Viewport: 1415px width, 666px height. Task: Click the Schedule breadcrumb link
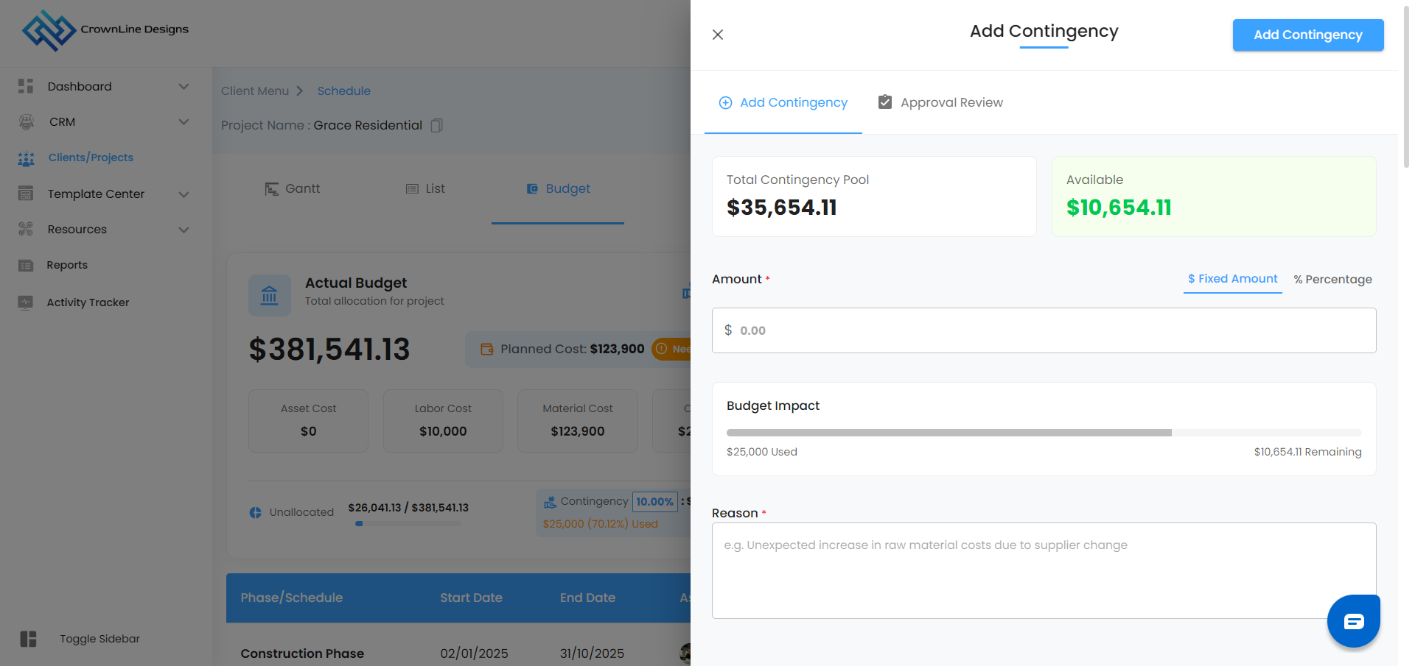pyautogui.click(x=344, y=91)
